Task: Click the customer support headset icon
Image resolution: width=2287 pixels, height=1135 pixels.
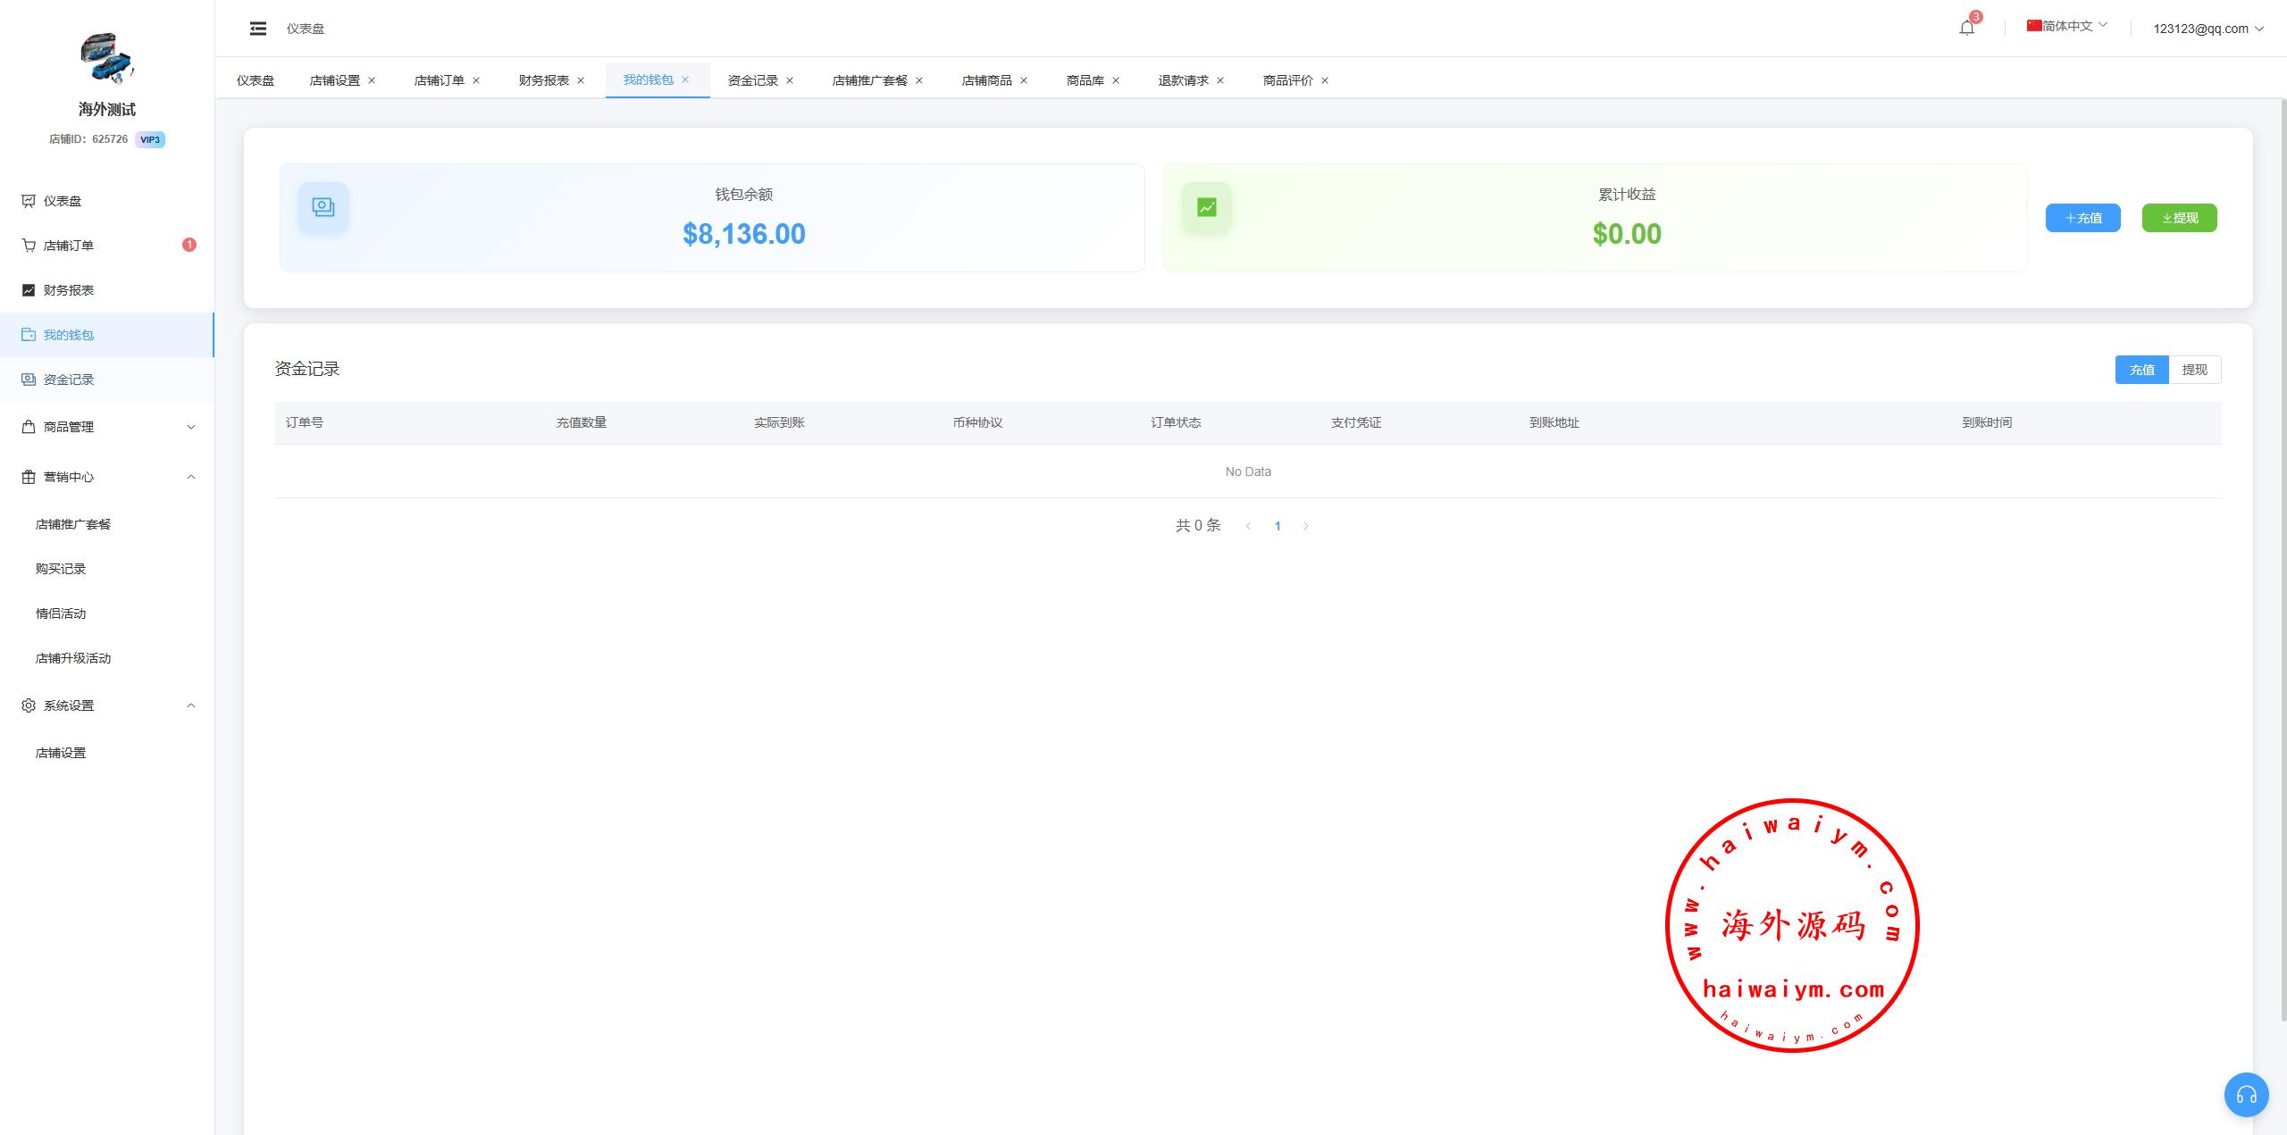Action: pyautogui.click(x=2246, y=1095)
